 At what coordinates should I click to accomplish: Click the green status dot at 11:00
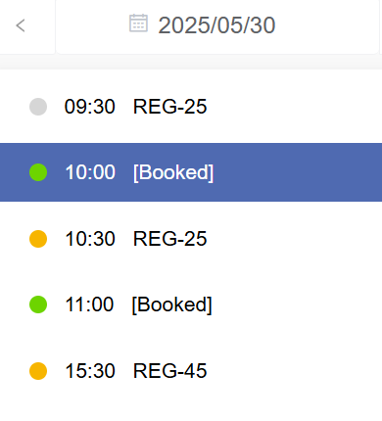click(38, 304)
